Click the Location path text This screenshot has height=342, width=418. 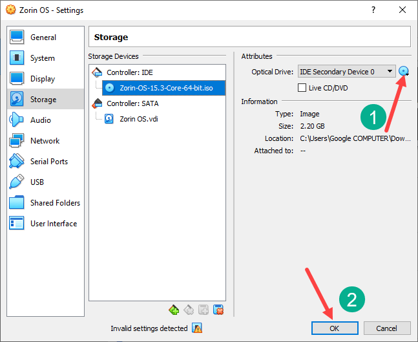pos(355,138)
